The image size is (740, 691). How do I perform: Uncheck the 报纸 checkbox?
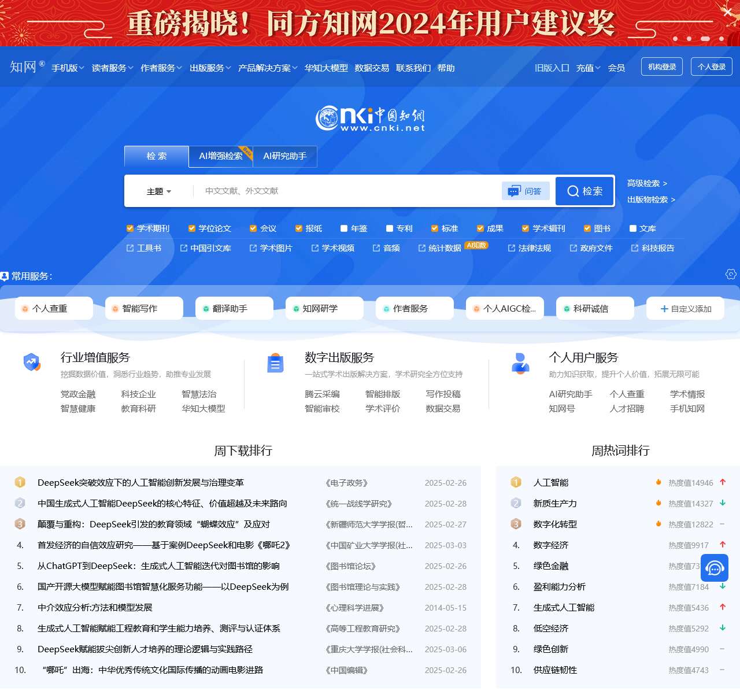pyautogui.click(x=299, y=228)
